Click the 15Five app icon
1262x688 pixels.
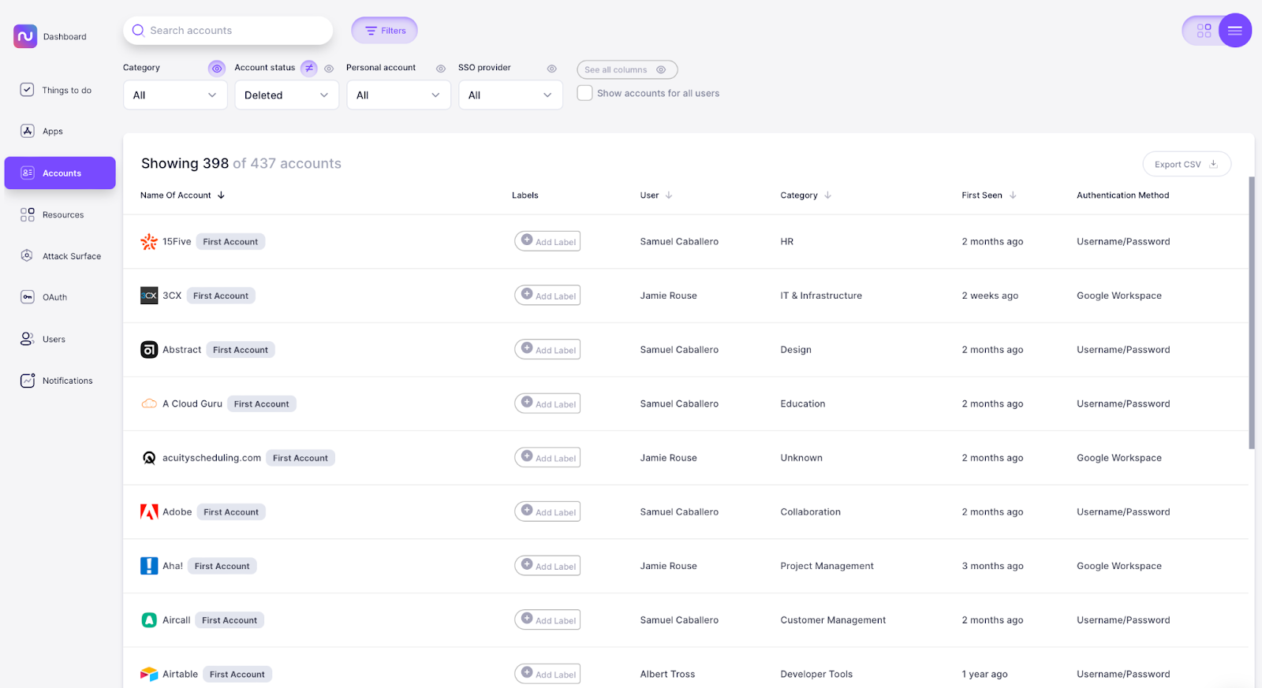149,242
